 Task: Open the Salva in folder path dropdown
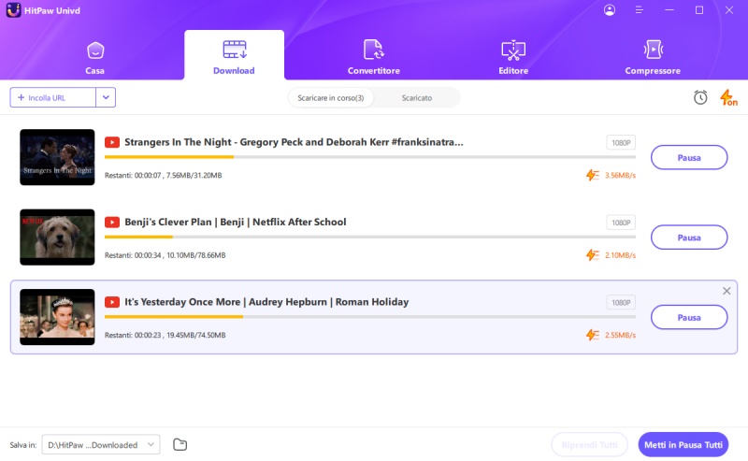pos(101,445)
